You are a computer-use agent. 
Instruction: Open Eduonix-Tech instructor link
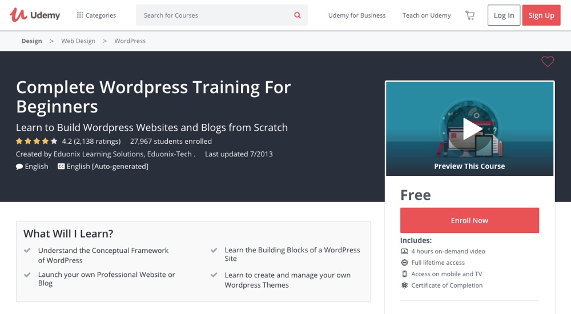point(170,154)
